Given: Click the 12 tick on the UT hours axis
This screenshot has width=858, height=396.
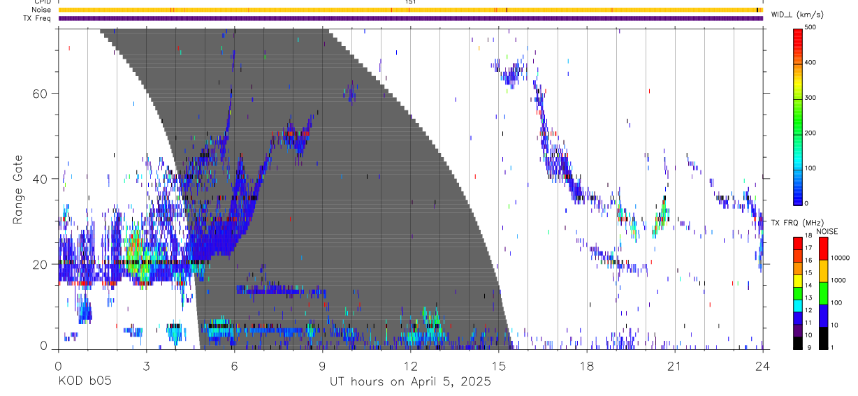Looking at the screenshot, I should 410,366.
